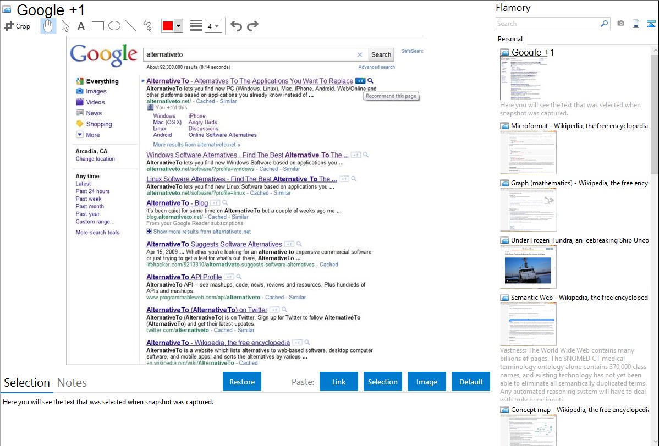Click the 'Vastness: The World Wide Web' description text
Viewport: 659px width, 446px height.
click(573, 375)
